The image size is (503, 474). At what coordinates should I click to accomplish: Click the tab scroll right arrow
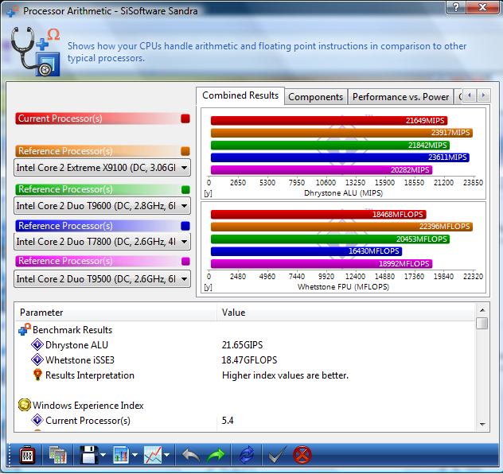[484, 95]
